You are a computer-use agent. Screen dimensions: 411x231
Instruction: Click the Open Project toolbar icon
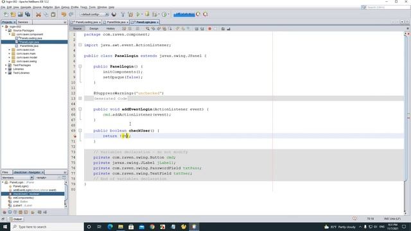click(x=20, y=14)
